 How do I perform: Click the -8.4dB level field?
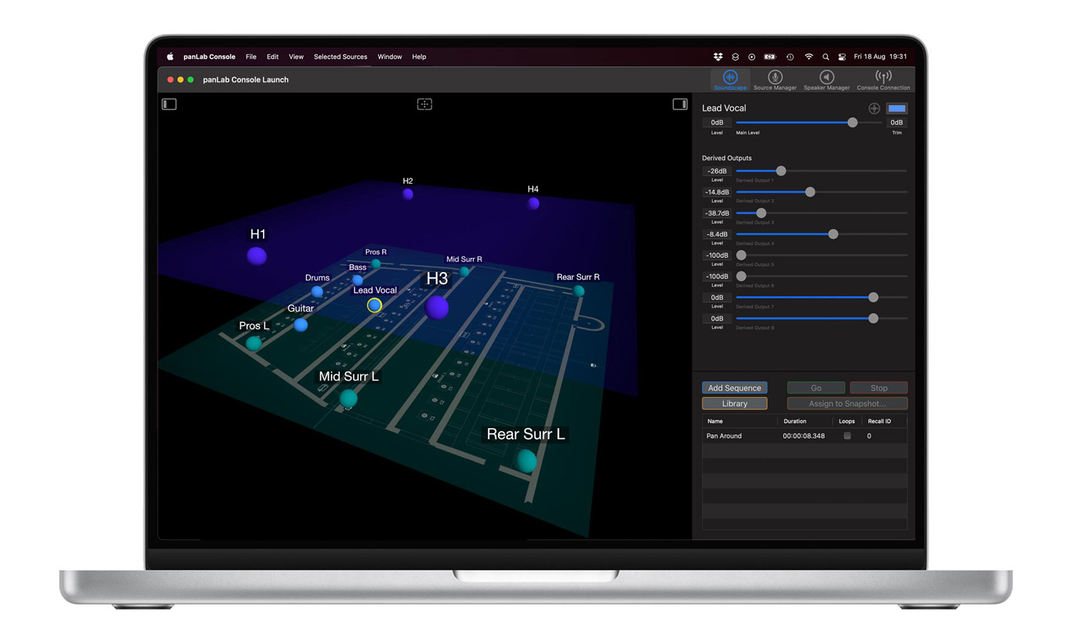click(x=717, y=234)
